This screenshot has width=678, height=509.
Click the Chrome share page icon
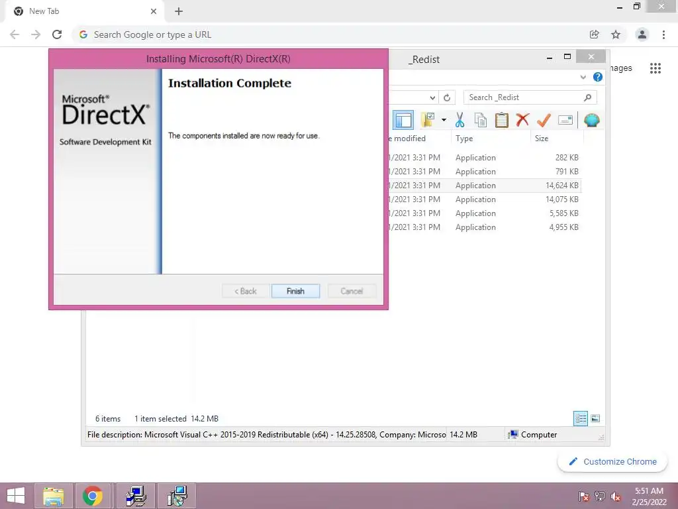pos(595,34)
